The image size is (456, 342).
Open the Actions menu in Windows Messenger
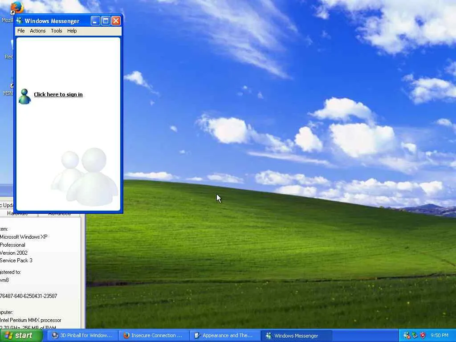38,31
